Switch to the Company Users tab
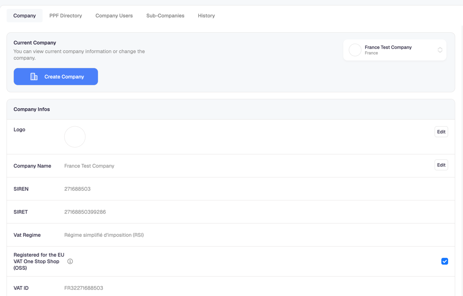The height and width of the screenshot is (296, 463). point(114,16)
